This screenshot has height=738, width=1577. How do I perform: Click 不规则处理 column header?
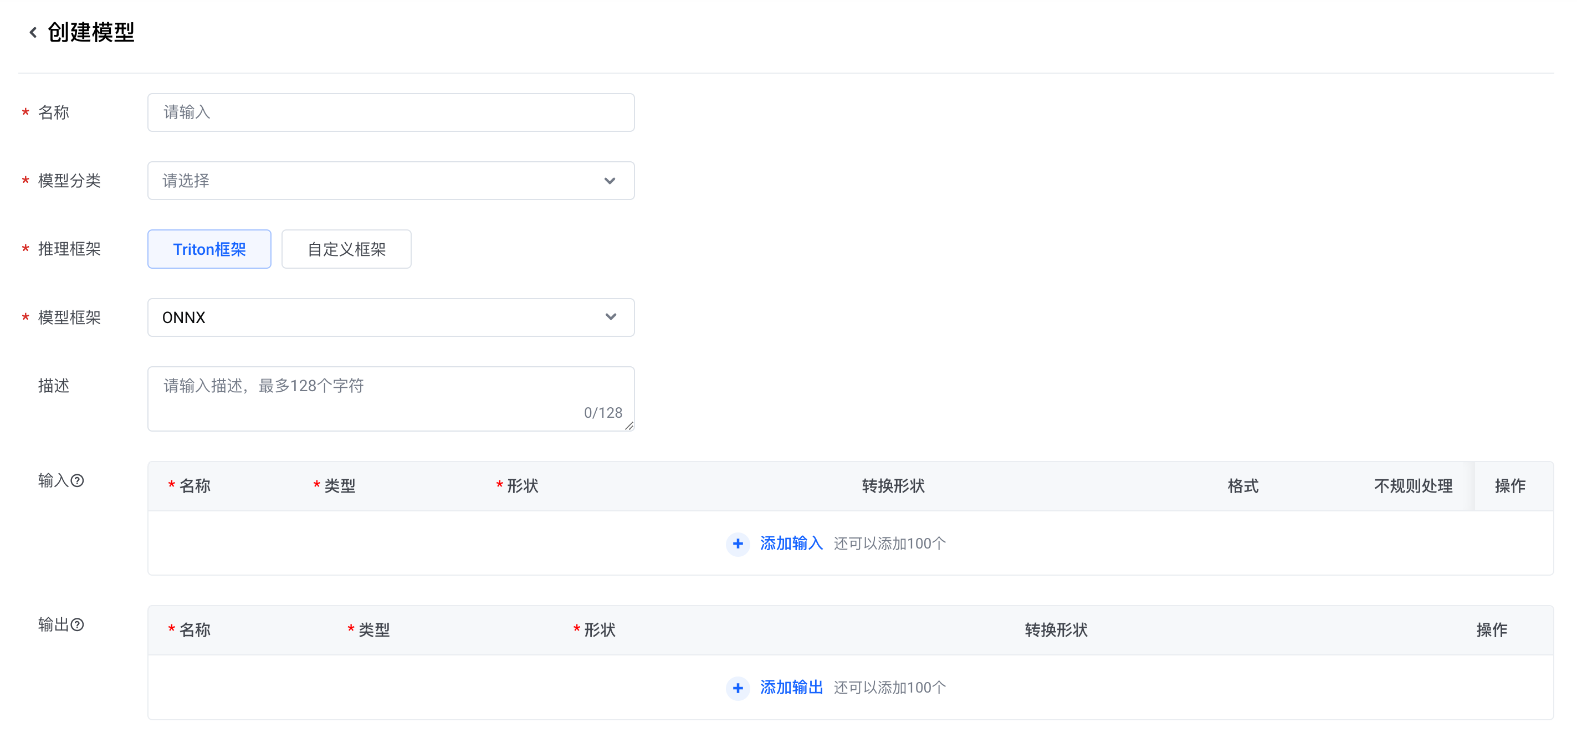(1413, 486)
